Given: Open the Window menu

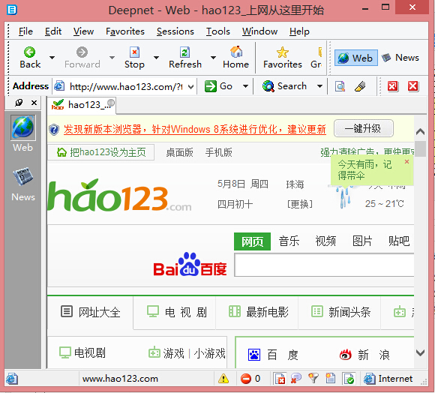Looking at the screenshot, I should pyautogui.click(x=259, y=31).
